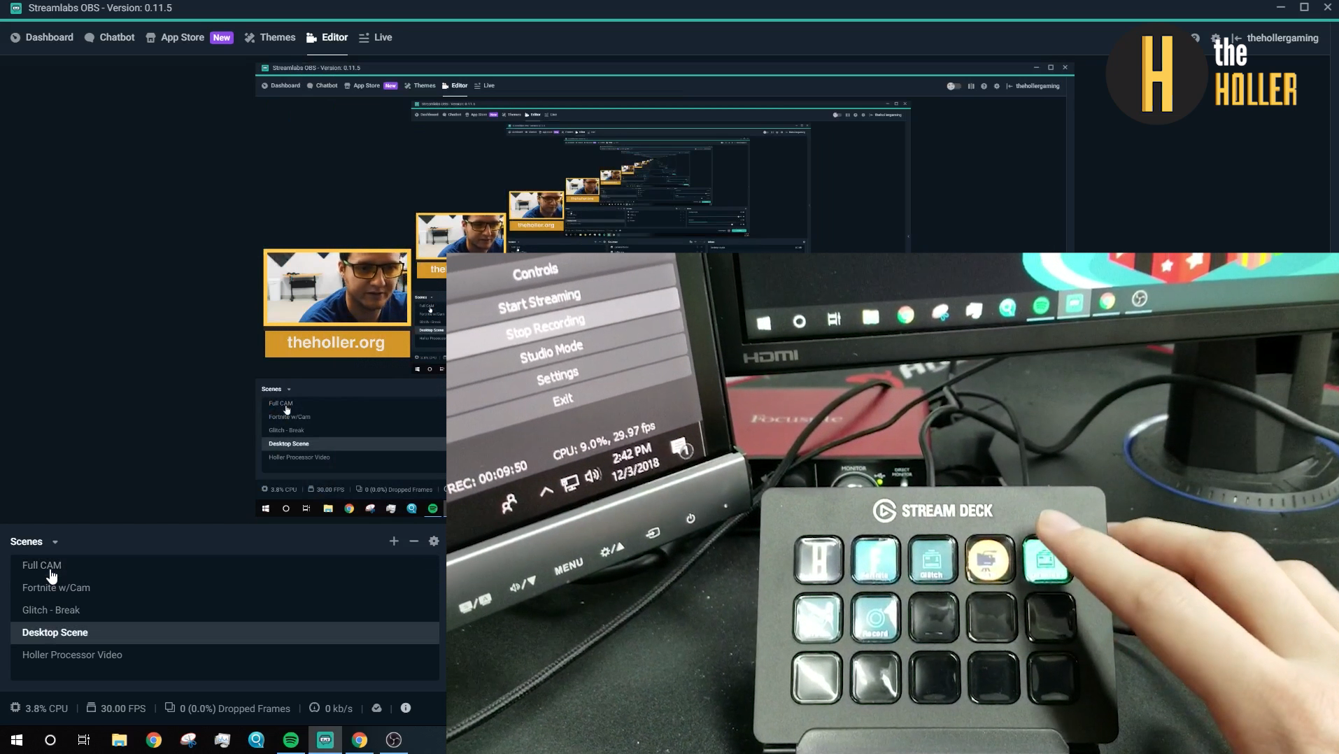Click the cloud sync status icon
Viewport: 1339px width, 754px height.
pyautogui.click(x=376, y=708)
